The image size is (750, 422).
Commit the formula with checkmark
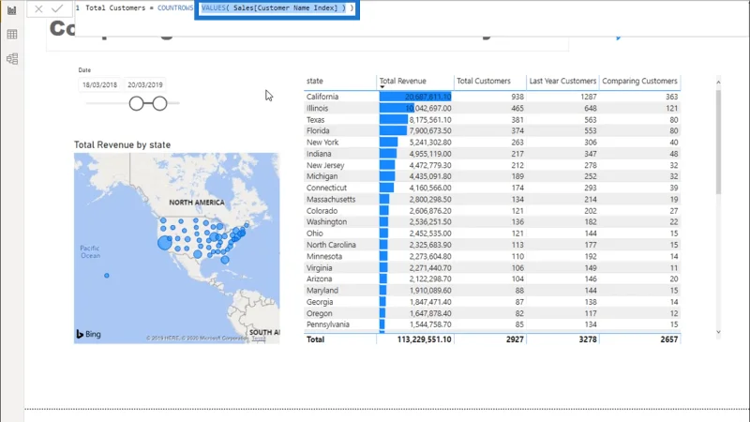point(57,8)
